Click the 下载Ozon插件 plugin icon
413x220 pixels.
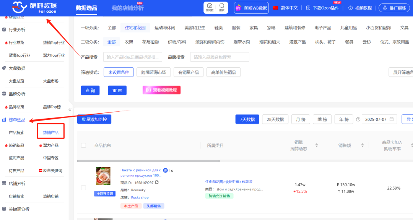tap(308, 8)
